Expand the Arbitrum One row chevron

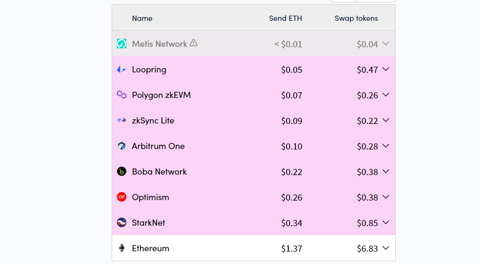coord(386,146)
